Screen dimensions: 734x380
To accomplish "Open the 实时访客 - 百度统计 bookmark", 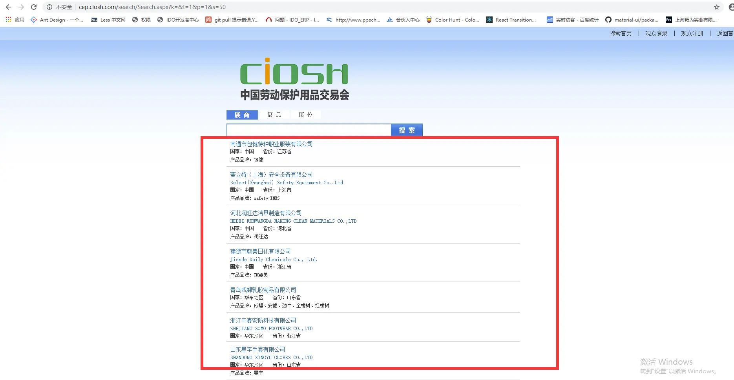I will click(x=573, y=20).
